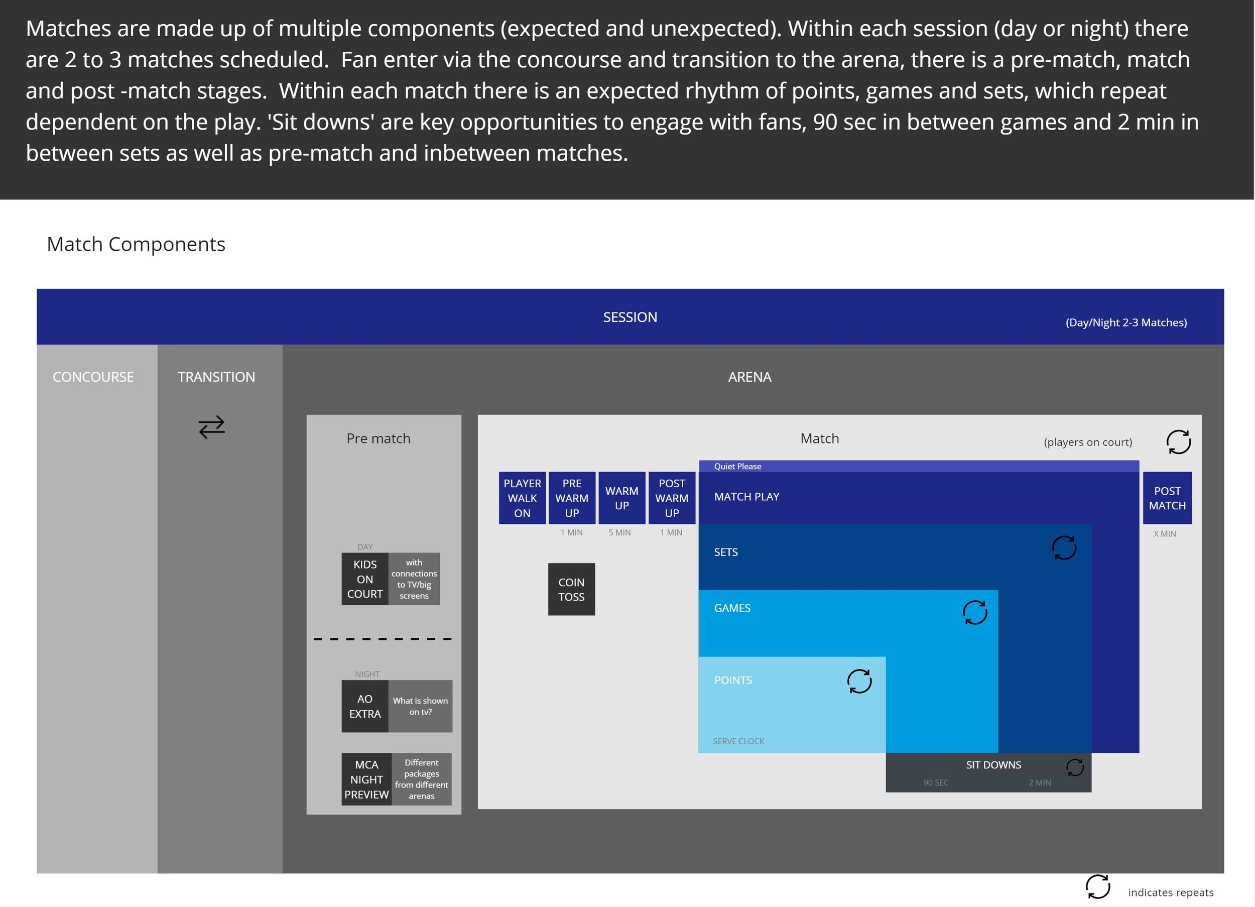Click the SESSION header bar

point(630,317)
